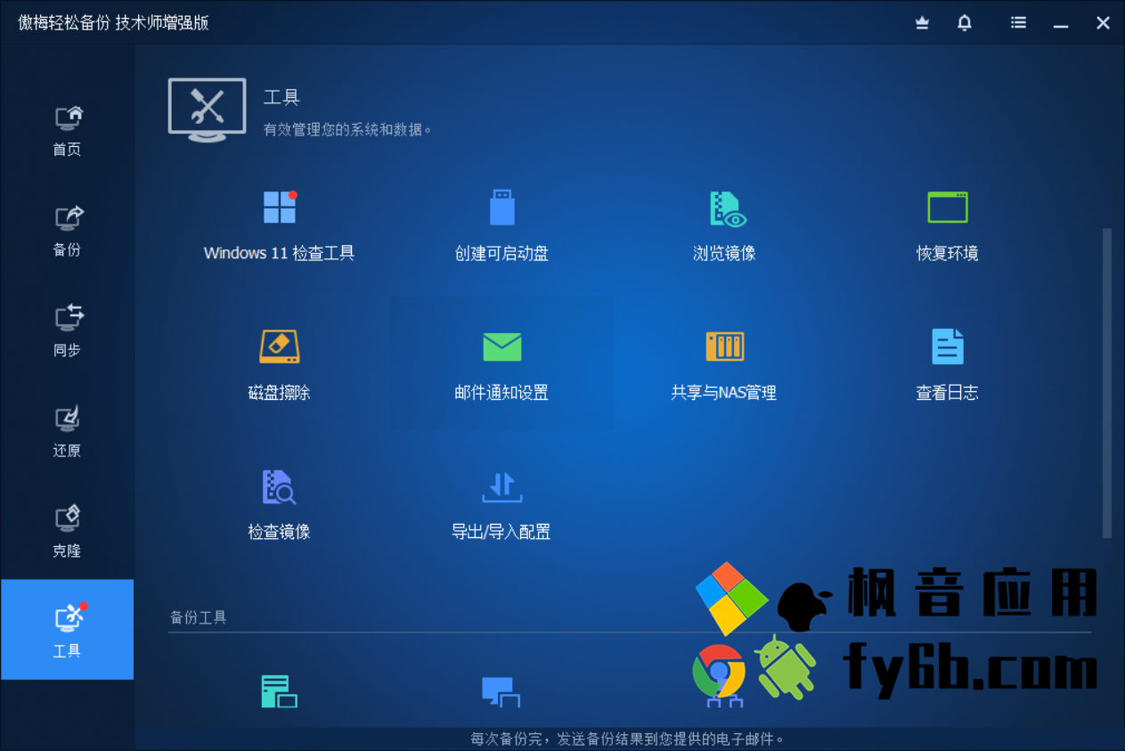
Task: Click the 恢复环境 label text
Action: pyautogui.click(x=947, y=254)
